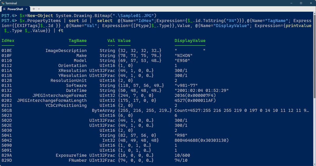Screen dimensions: 316x166
Task: Click the DateTime tag name
Action: 76,90
